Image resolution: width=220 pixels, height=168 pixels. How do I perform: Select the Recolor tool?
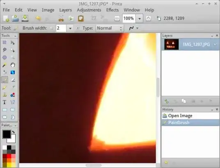pos(13,95)
